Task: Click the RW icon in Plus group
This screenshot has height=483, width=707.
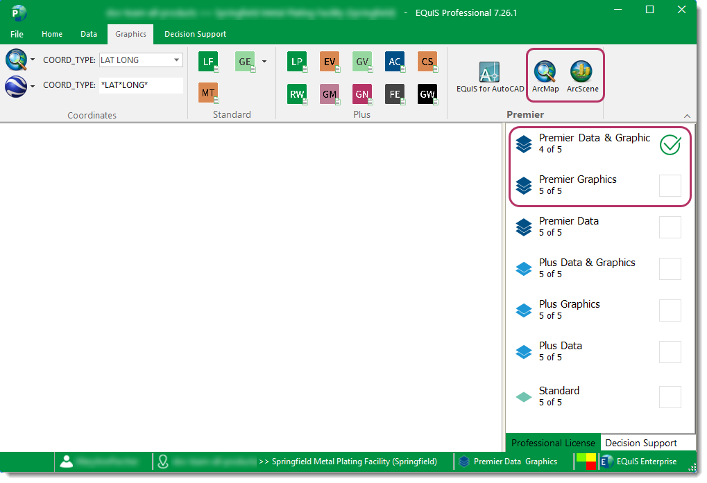Action: point(297,94)
